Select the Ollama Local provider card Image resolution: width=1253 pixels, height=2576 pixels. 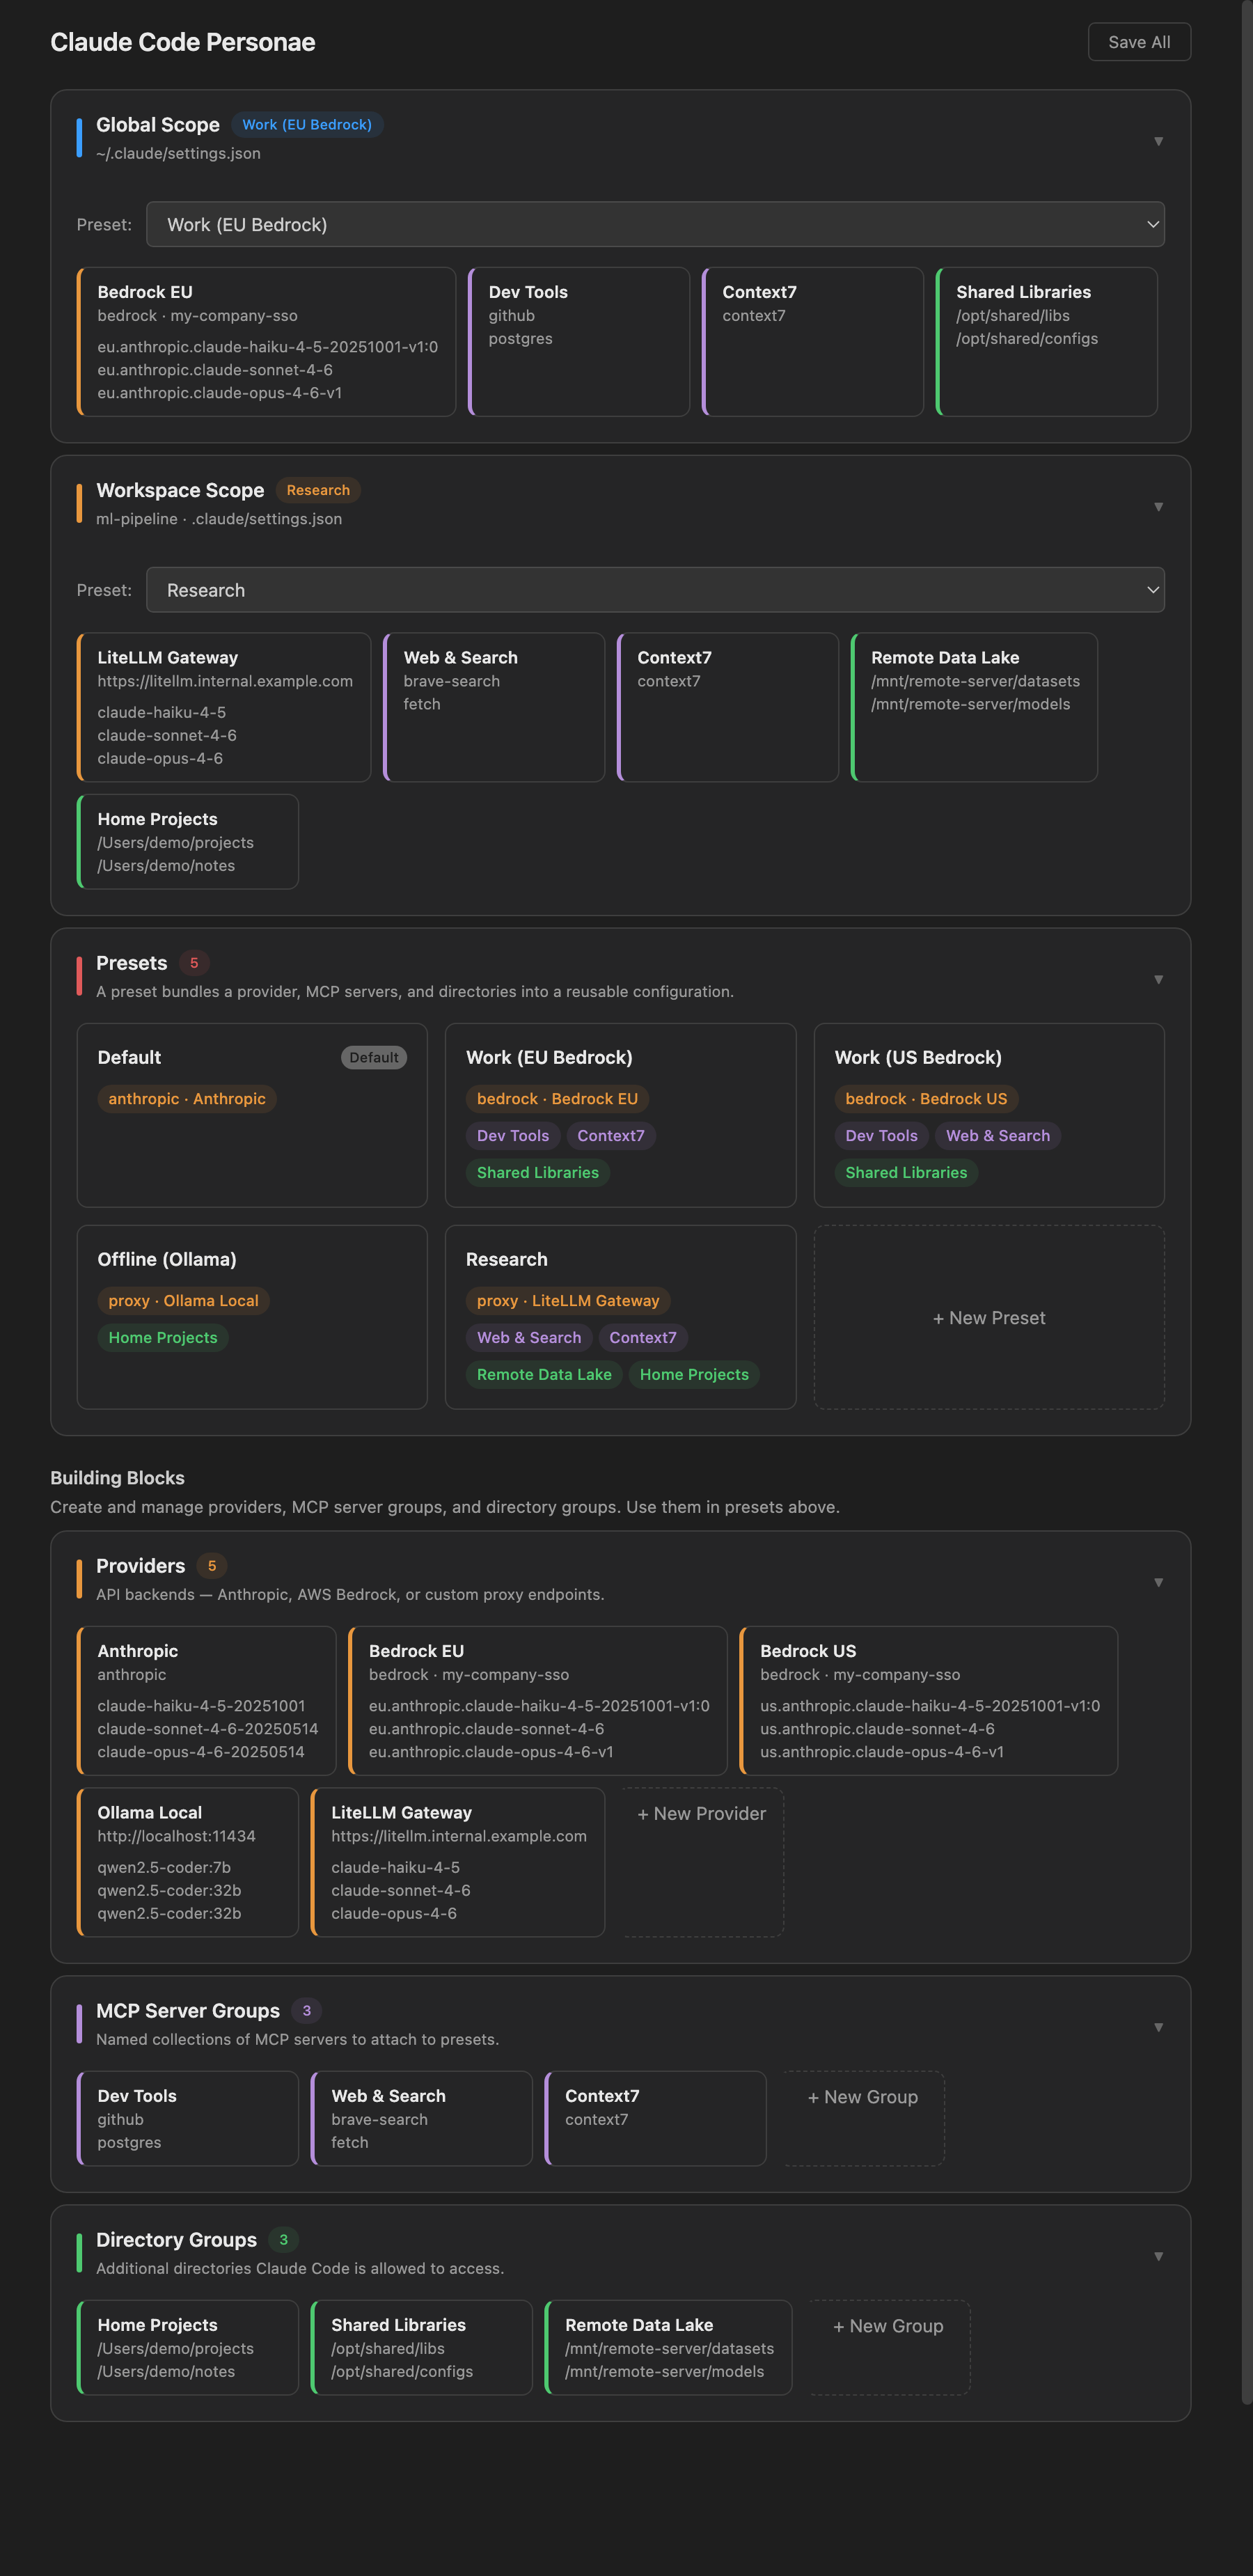[188, 1862]
